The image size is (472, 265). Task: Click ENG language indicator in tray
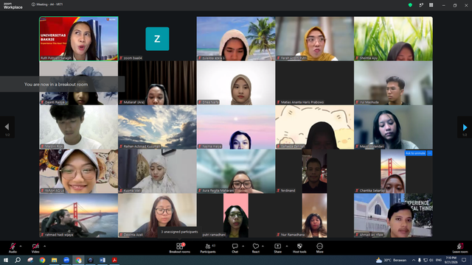pos(439,260)
